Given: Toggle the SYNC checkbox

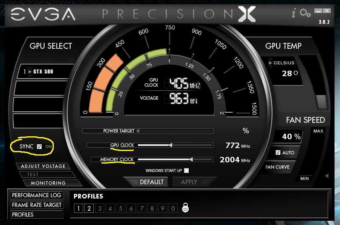Looking at the screenshot, I should [x=39, y=146].
